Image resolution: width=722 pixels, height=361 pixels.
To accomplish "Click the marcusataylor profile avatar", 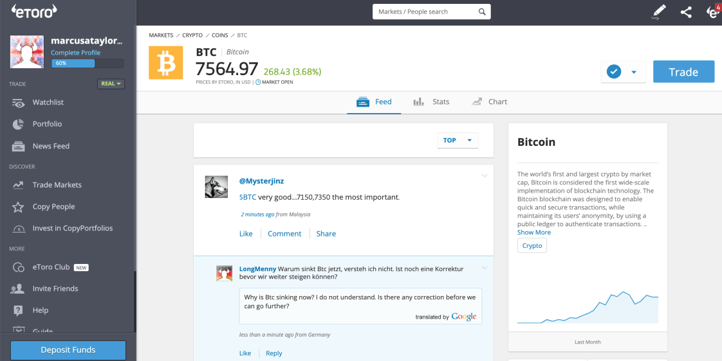I will coord(27,52).
